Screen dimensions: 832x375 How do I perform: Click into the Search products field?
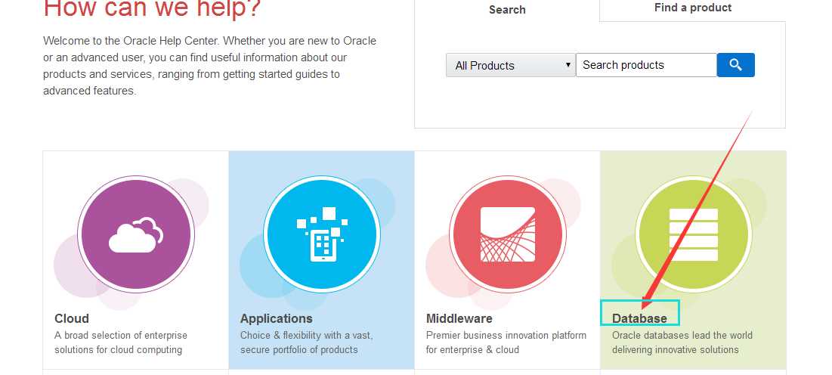pyautogui.click(x=645, y=65)
